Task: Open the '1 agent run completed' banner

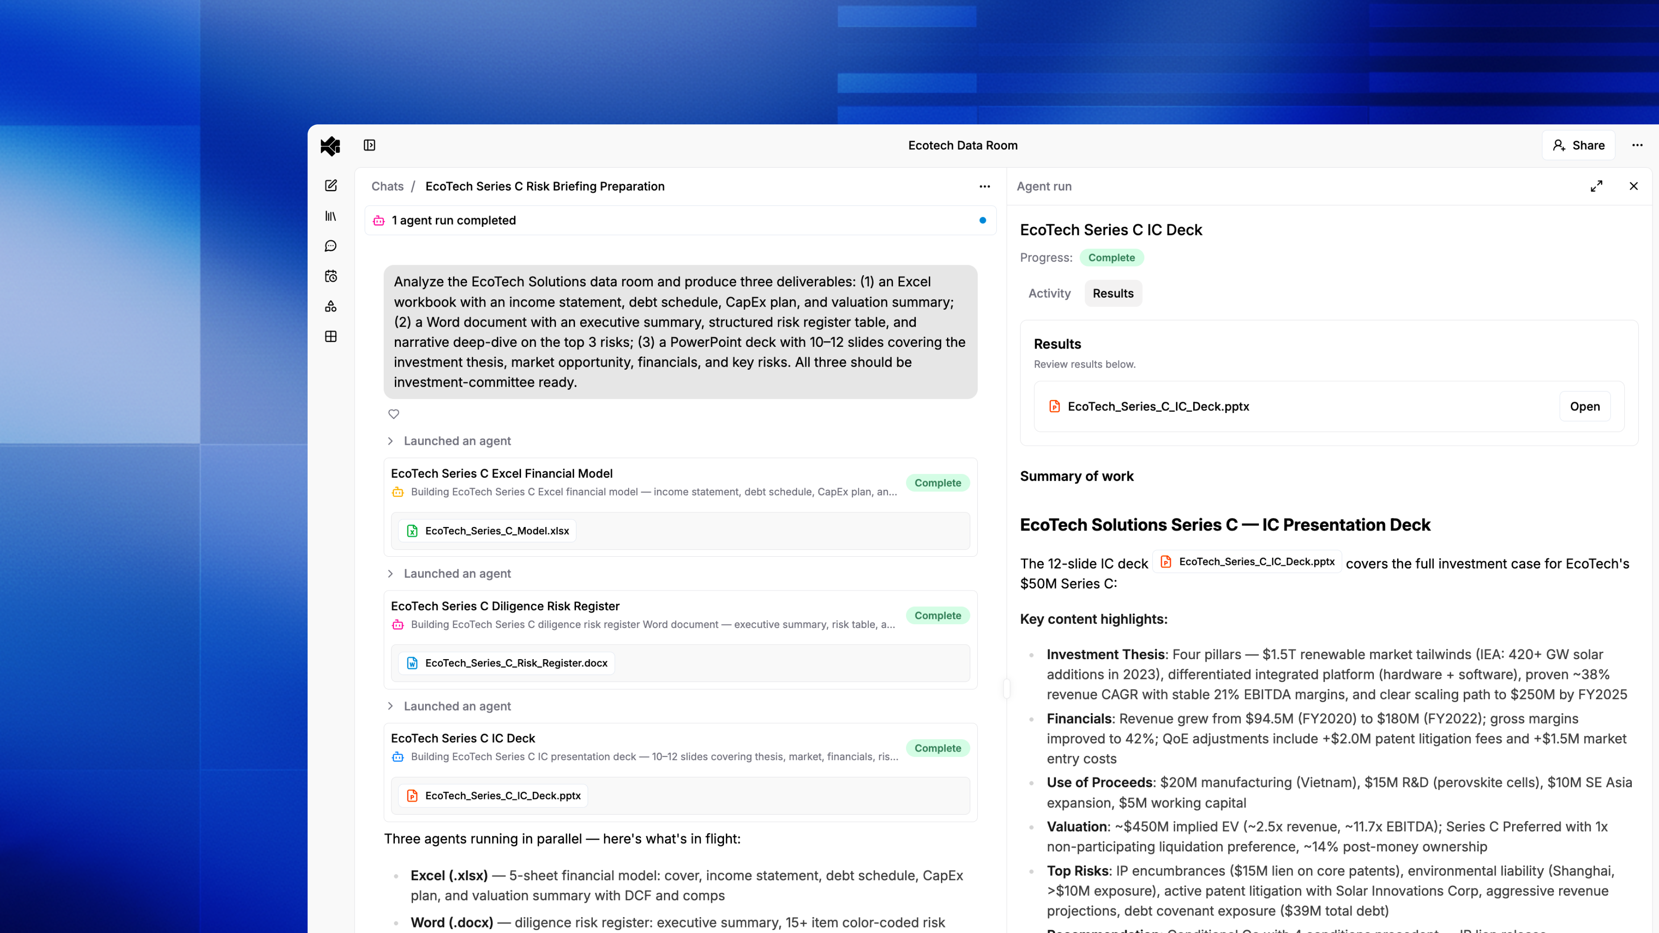Action: [680, 221]
